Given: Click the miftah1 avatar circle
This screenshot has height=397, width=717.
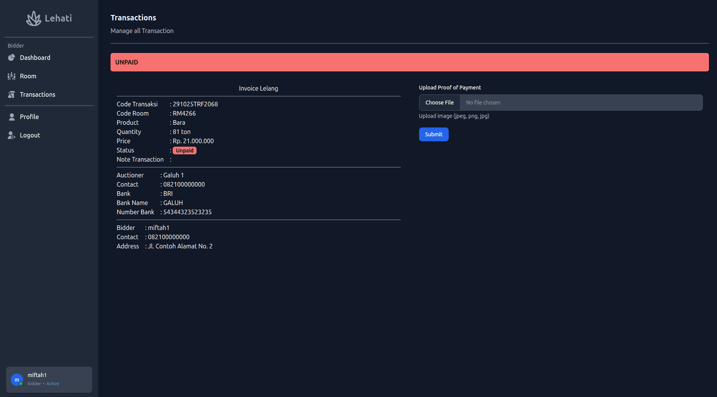Looking at the screenshot, I should (x=17, y=380).
